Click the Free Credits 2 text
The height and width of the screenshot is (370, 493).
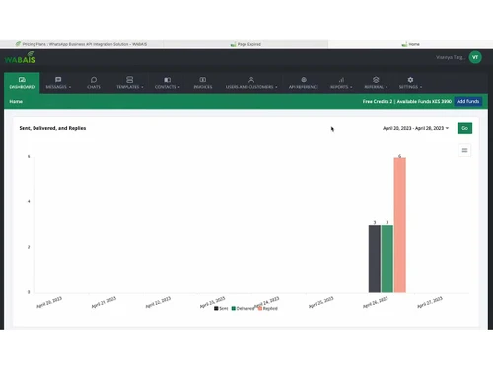[x=378, y=101]
